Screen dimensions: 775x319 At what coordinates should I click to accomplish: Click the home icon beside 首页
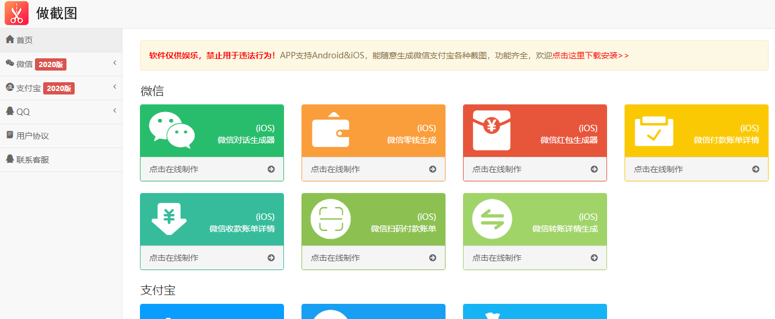pos(10,40)
